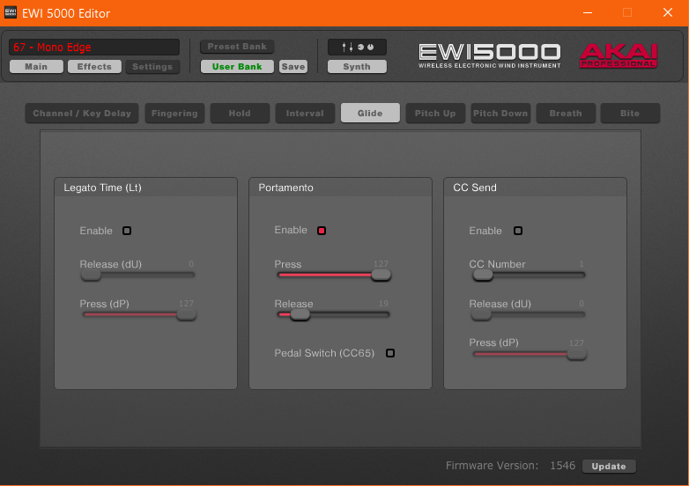This screenshot has height=486, width=689.
Task: Switch to Channel / Key Delay tab
Action: pos(82,114)
